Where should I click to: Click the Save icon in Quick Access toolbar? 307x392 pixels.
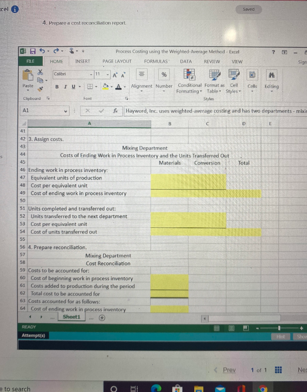pos(33,51)
